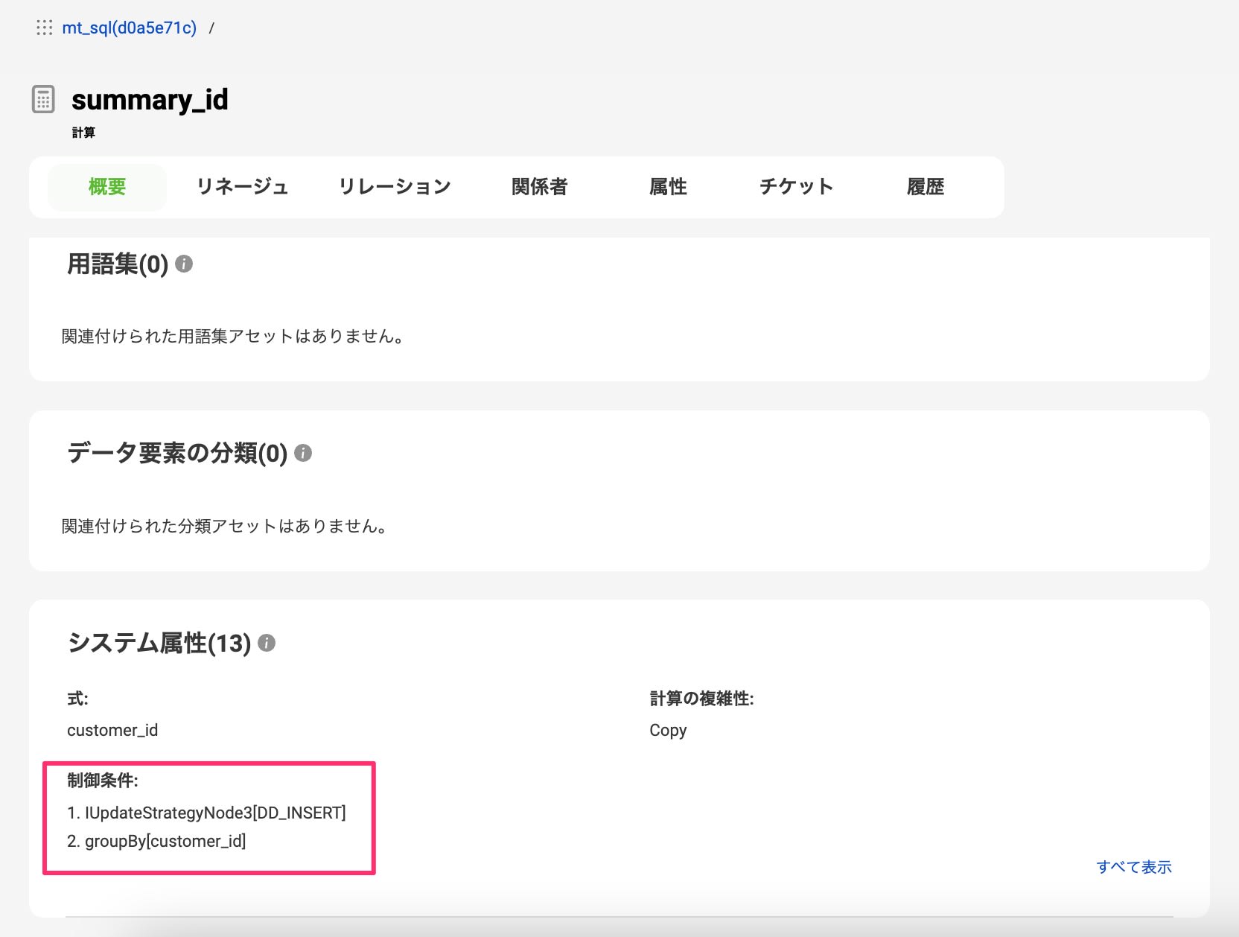The width and height of the screenshot is (1239, 937).
Task: Click 関連付けられた分類アセットはありません text
Action: tap(224, 527)
